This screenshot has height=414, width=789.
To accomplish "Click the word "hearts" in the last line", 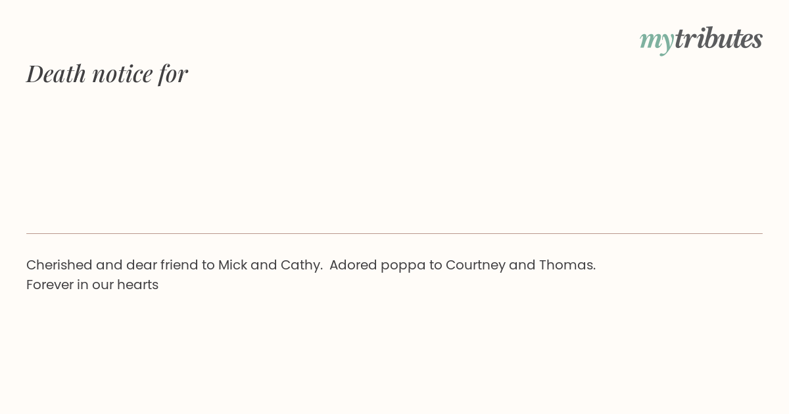I will [x=137, y=285].
